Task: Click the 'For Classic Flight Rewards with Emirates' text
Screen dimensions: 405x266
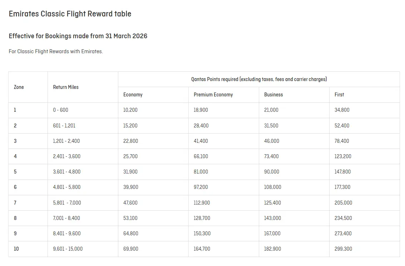Action: click(x=56, y=51)
